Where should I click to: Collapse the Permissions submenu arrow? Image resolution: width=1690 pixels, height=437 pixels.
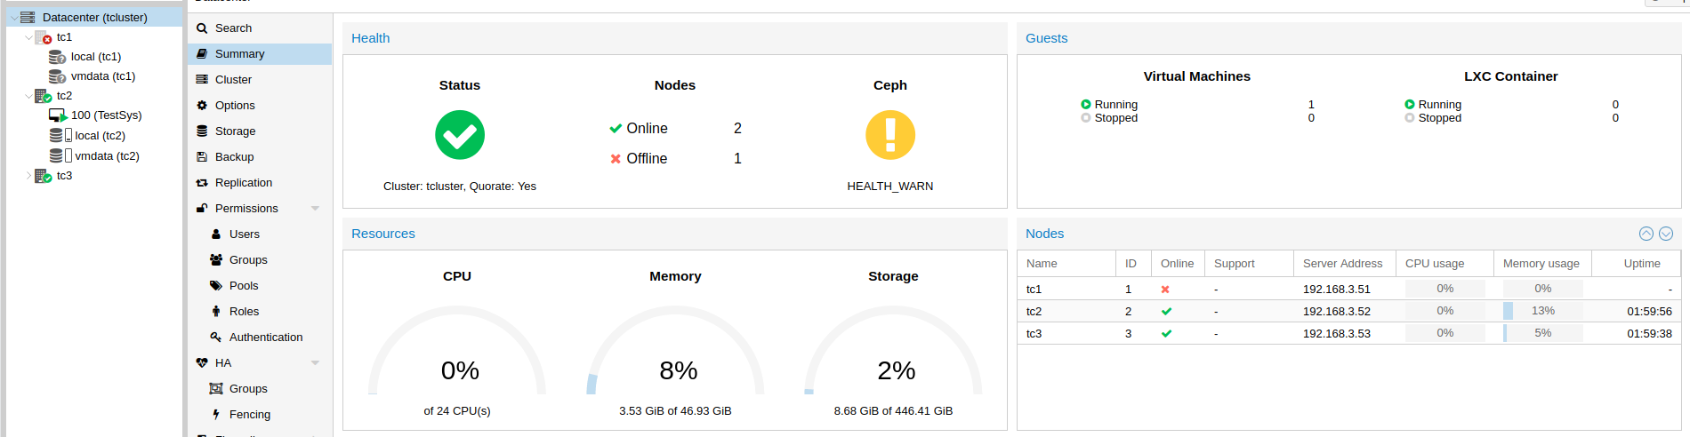pos(315,209)
